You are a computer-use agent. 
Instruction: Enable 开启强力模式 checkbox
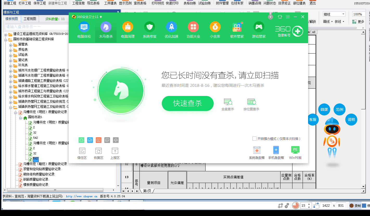coord(254,139)
